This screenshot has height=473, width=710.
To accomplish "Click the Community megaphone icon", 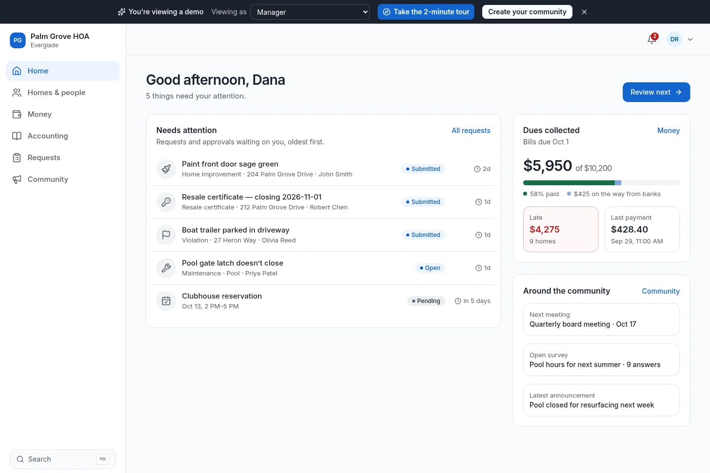I will click(x=17, y=179).
